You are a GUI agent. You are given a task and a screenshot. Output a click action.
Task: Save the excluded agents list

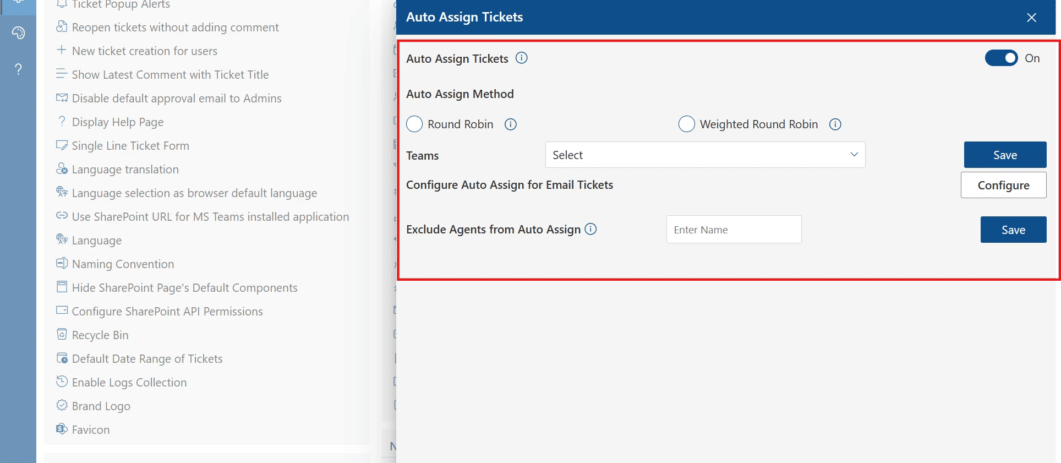[1013, 230]
